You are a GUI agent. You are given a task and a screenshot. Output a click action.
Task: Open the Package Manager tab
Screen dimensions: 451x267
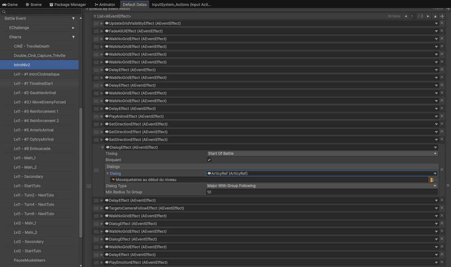tap(68, 4)
